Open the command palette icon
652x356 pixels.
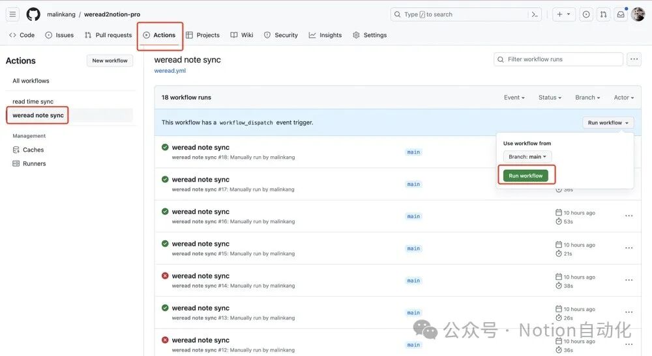(x=535, y=14)
